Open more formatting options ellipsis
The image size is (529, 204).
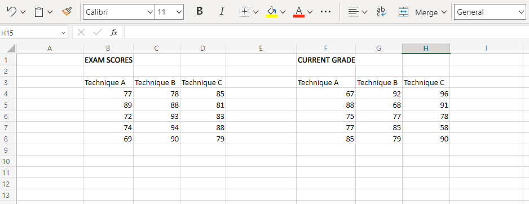click(x=325, y=12)
